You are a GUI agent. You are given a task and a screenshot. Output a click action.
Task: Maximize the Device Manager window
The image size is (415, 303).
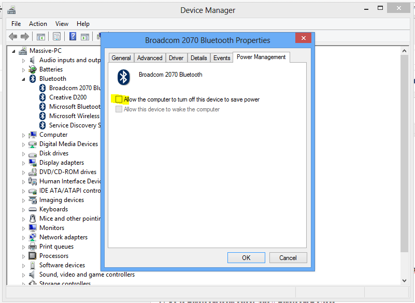(x=380, y=8)
